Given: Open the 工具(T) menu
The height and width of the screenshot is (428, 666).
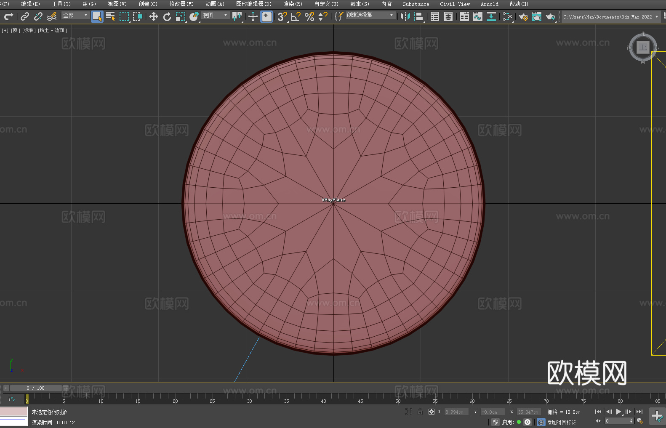Looking at the screenshot, I should coord(61,4).
